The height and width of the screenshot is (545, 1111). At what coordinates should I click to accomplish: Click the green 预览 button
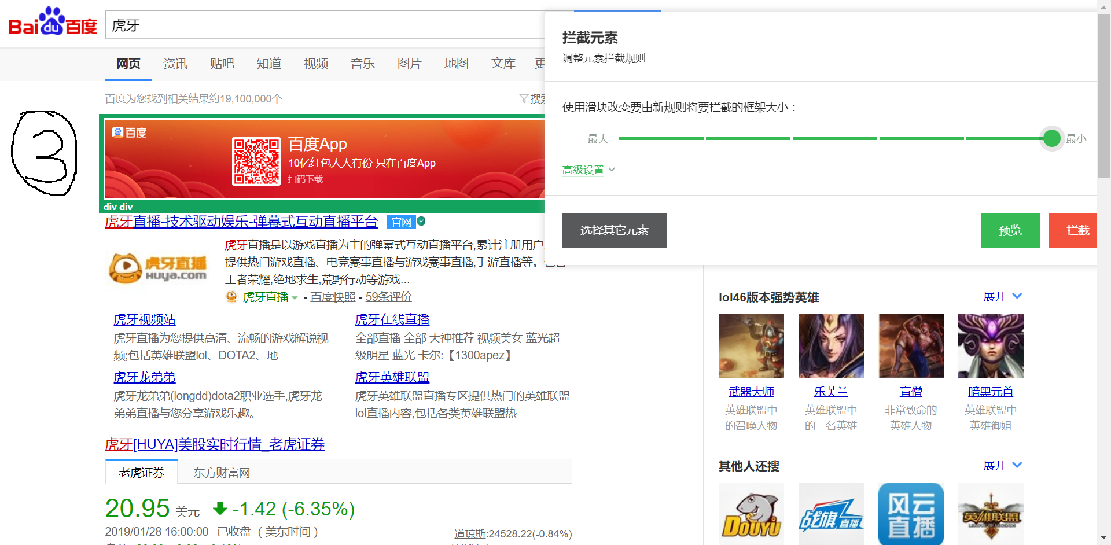[1010, 230]
